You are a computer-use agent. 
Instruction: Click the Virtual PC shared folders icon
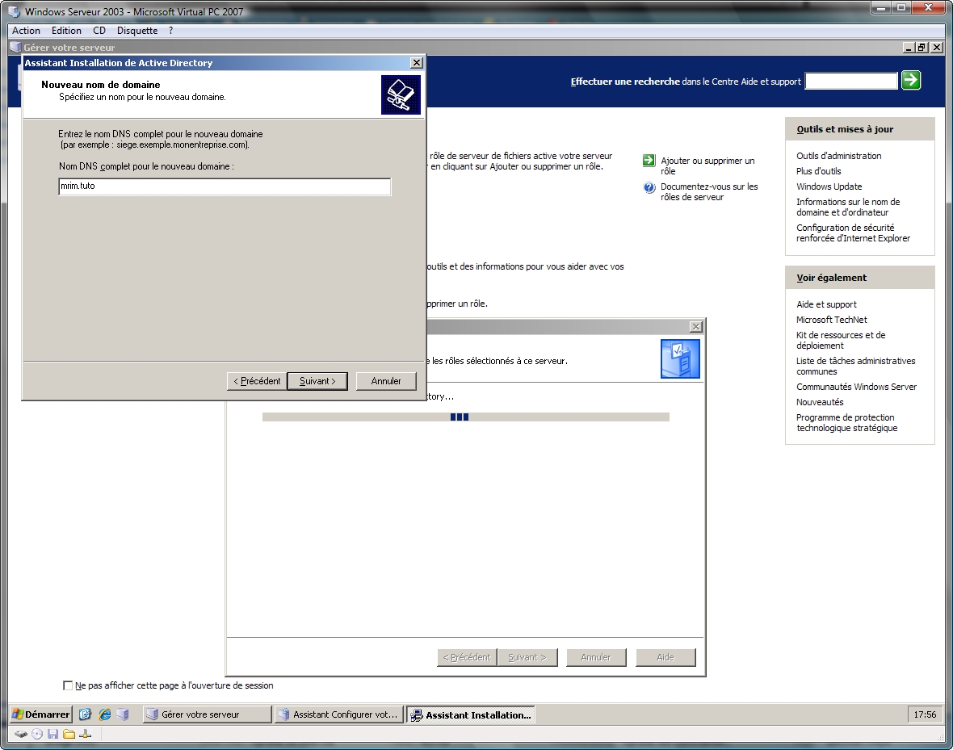coord(69,734)
